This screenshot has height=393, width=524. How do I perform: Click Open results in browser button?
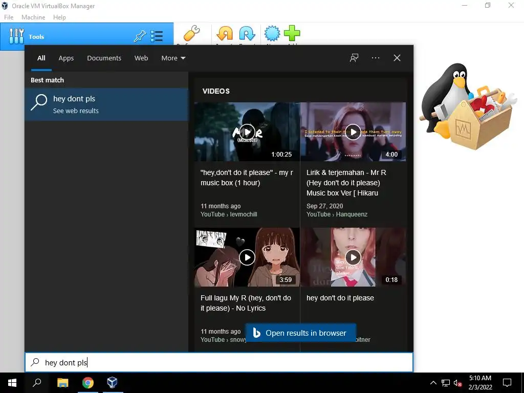(300, 333)
